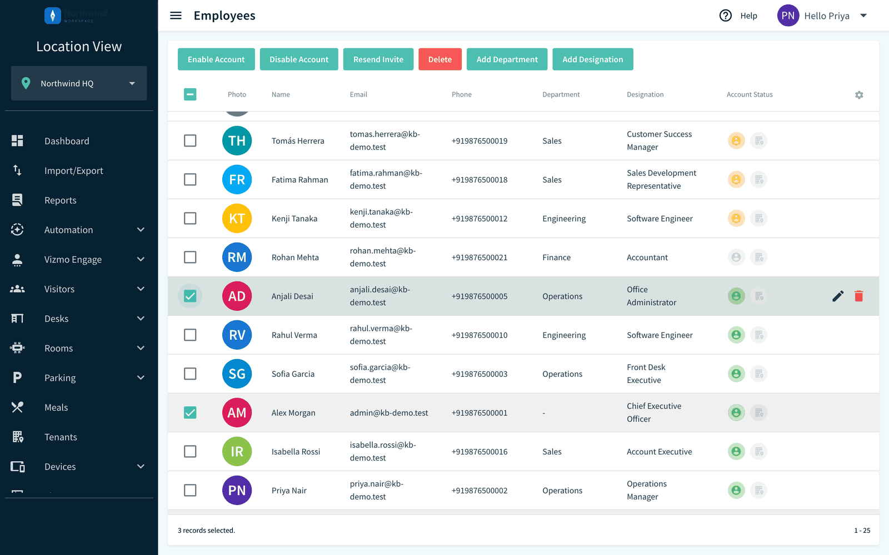Check the Tomás Herrera row checkbox
This screenshot has width=889, height=555.
[190, 141]
